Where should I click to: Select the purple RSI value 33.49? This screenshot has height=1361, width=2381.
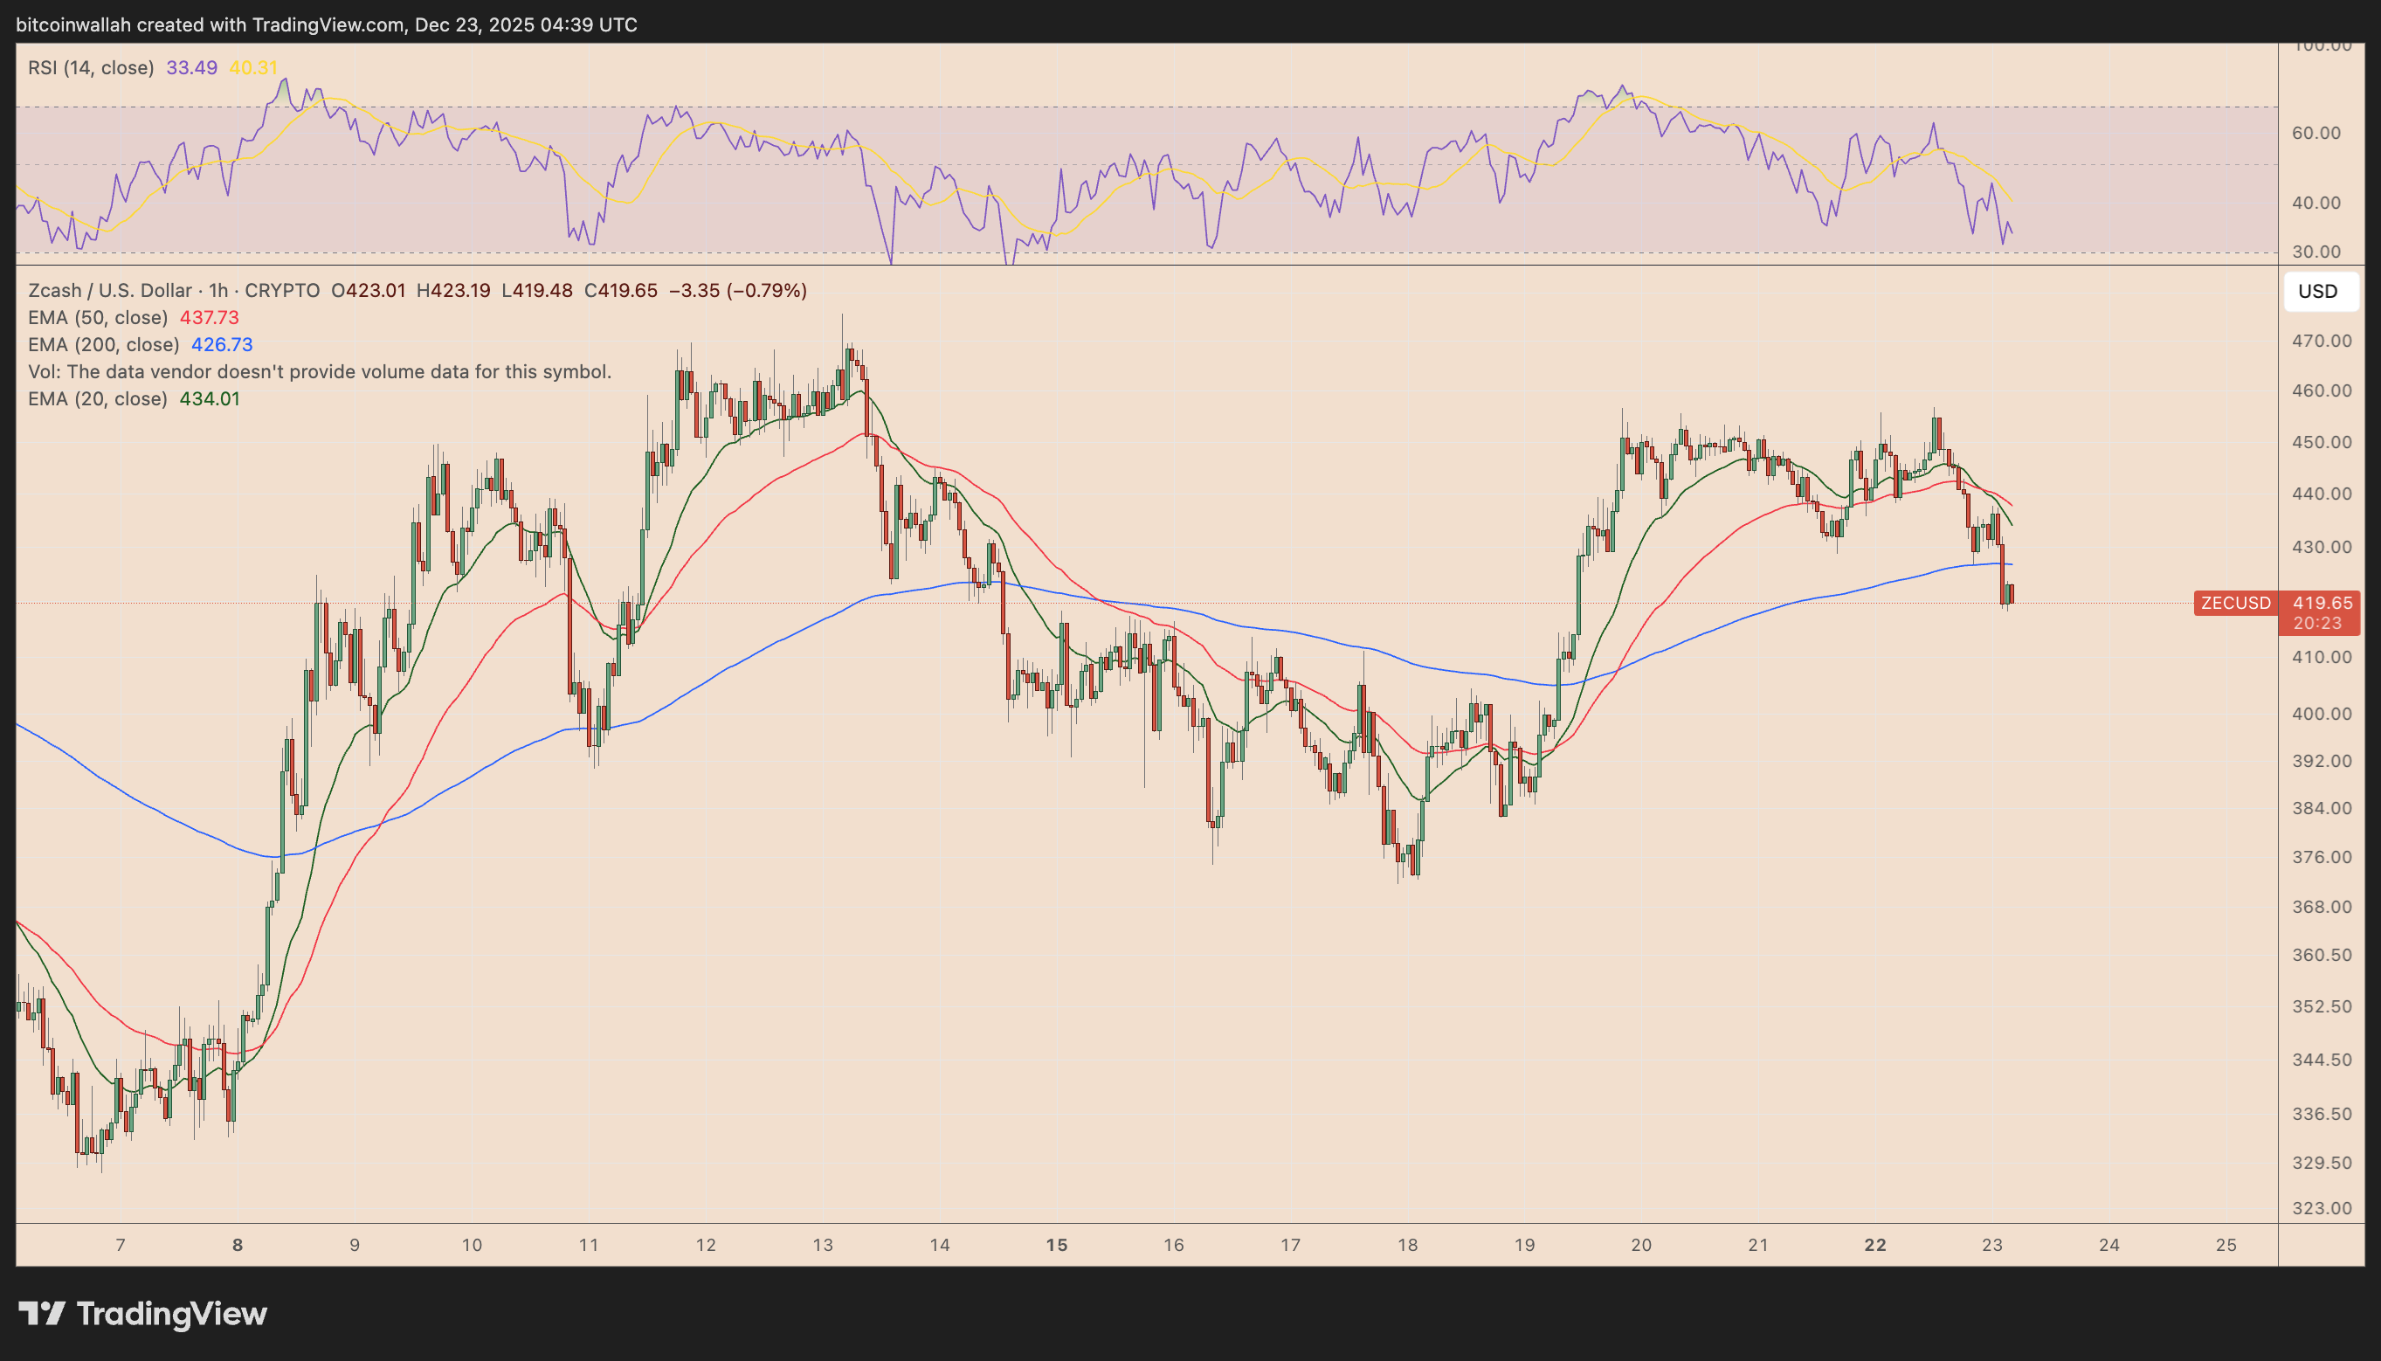pyautogui.click(x=192, y=67)
